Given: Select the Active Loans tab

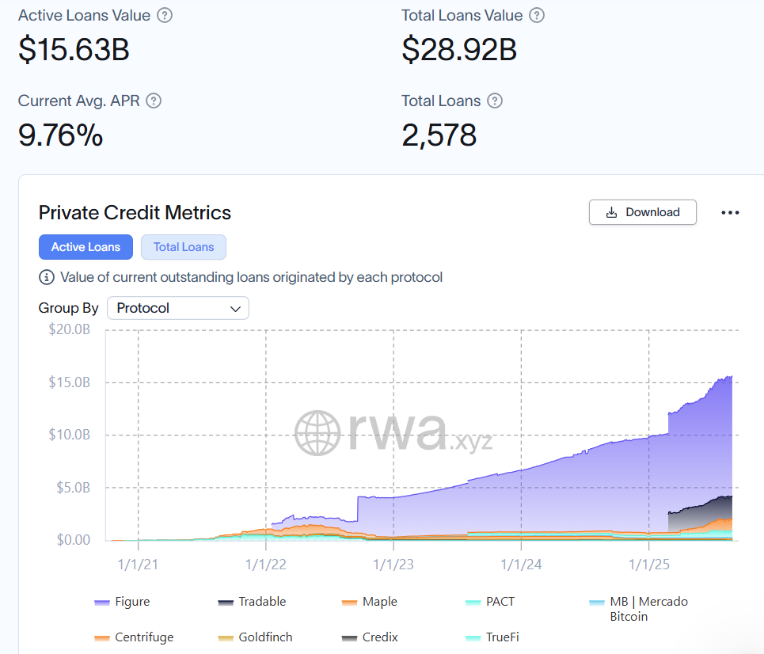Looking at the screenshot, I should tap(86, 247).
